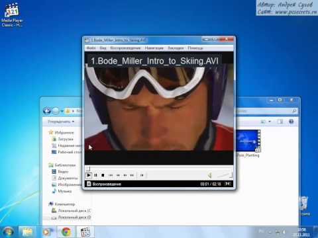The image size is (318, 238).
Task: Click the player volume slider
Action: click(x=225, y=175)
